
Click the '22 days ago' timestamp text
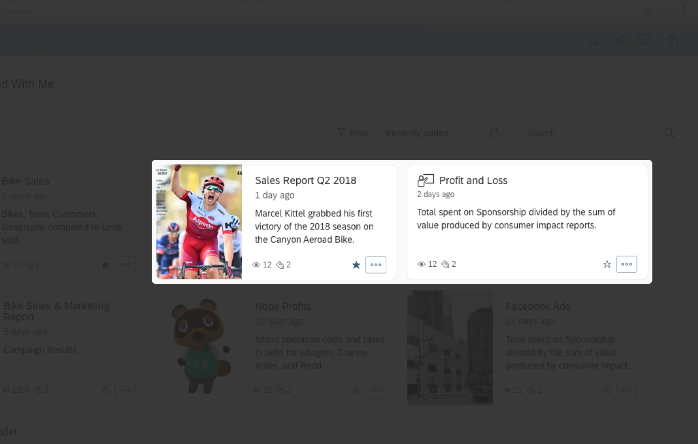(530, 321)
